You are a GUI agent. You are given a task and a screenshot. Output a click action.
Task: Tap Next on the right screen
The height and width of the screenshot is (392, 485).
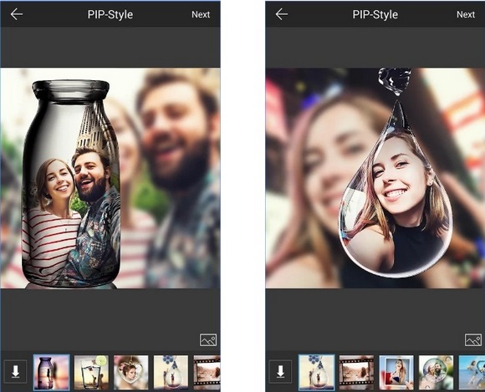pyautogui.click(x=466, y=14)
